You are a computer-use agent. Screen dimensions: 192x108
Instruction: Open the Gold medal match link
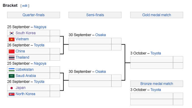tap(157, 15)
